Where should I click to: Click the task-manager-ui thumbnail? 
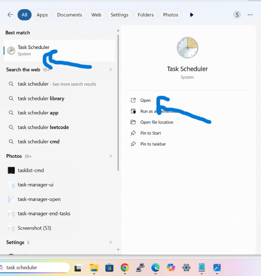[11, 185]
